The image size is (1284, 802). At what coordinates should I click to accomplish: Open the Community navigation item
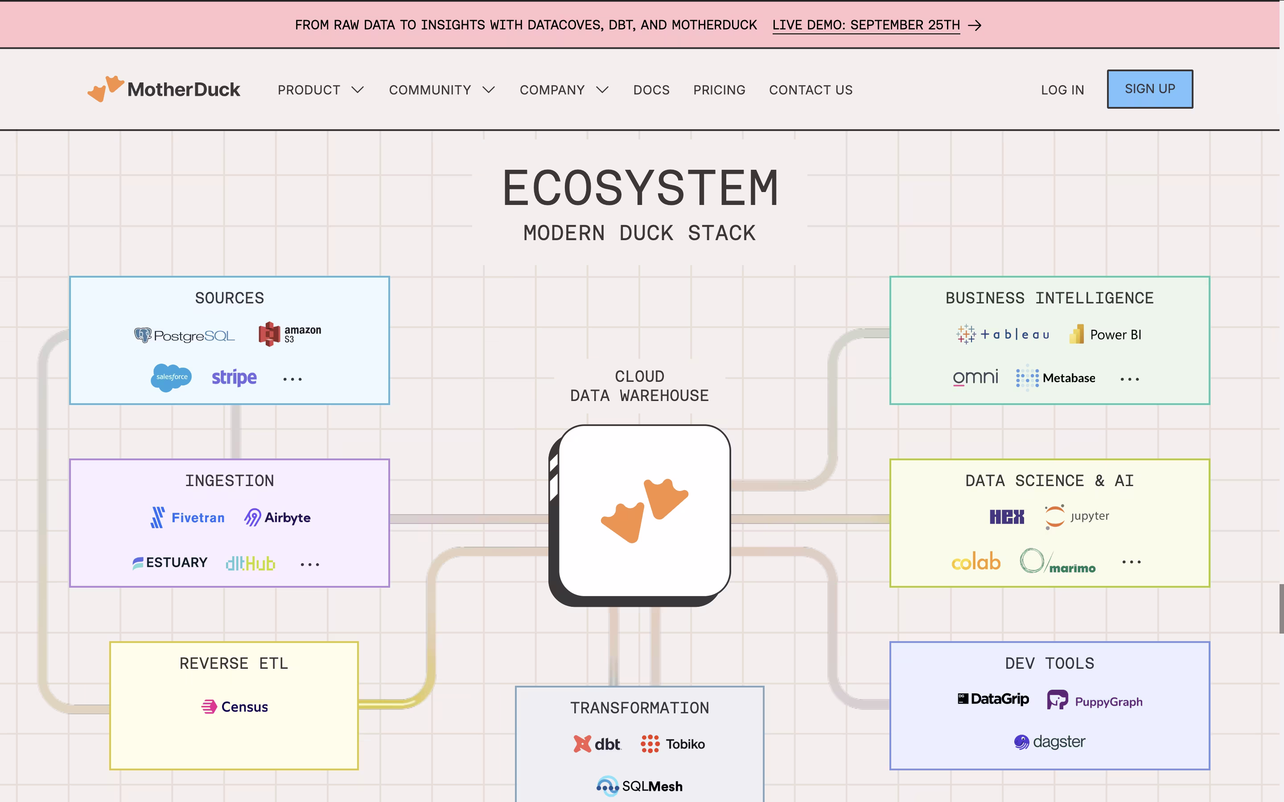click(x=430, y=90)
